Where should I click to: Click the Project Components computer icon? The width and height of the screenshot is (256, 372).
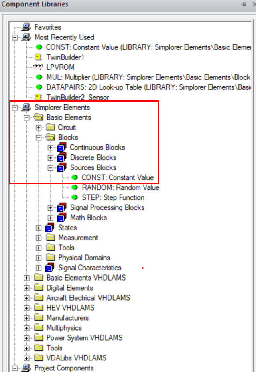click(x=26, y=368)
